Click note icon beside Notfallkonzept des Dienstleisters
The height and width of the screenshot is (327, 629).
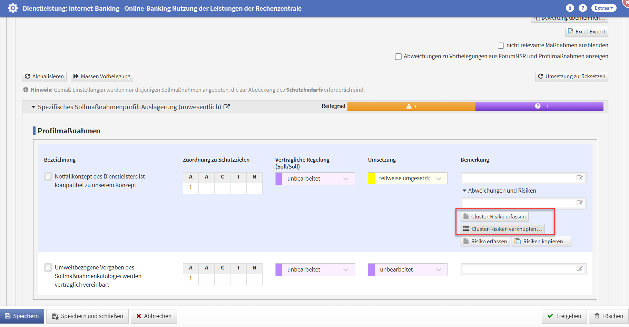48,176
